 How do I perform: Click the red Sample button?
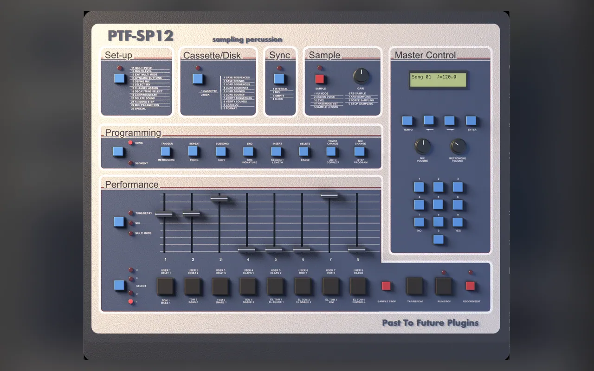pos(320,79)
